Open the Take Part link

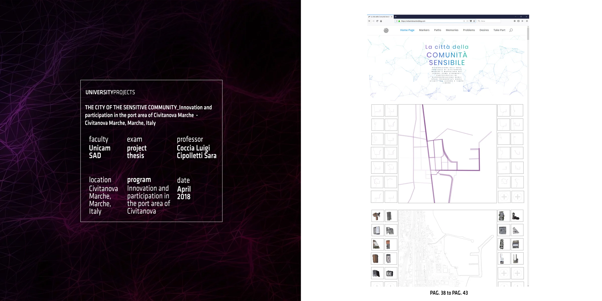click(499, 30)
